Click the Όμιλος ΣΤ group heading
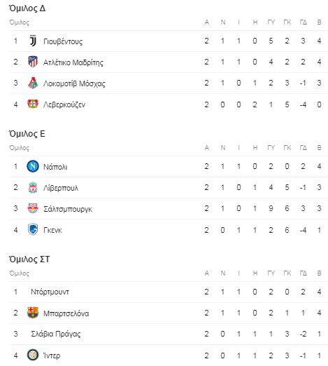The width and height of the screenshot is (328, 366). [x=29, y=259]
